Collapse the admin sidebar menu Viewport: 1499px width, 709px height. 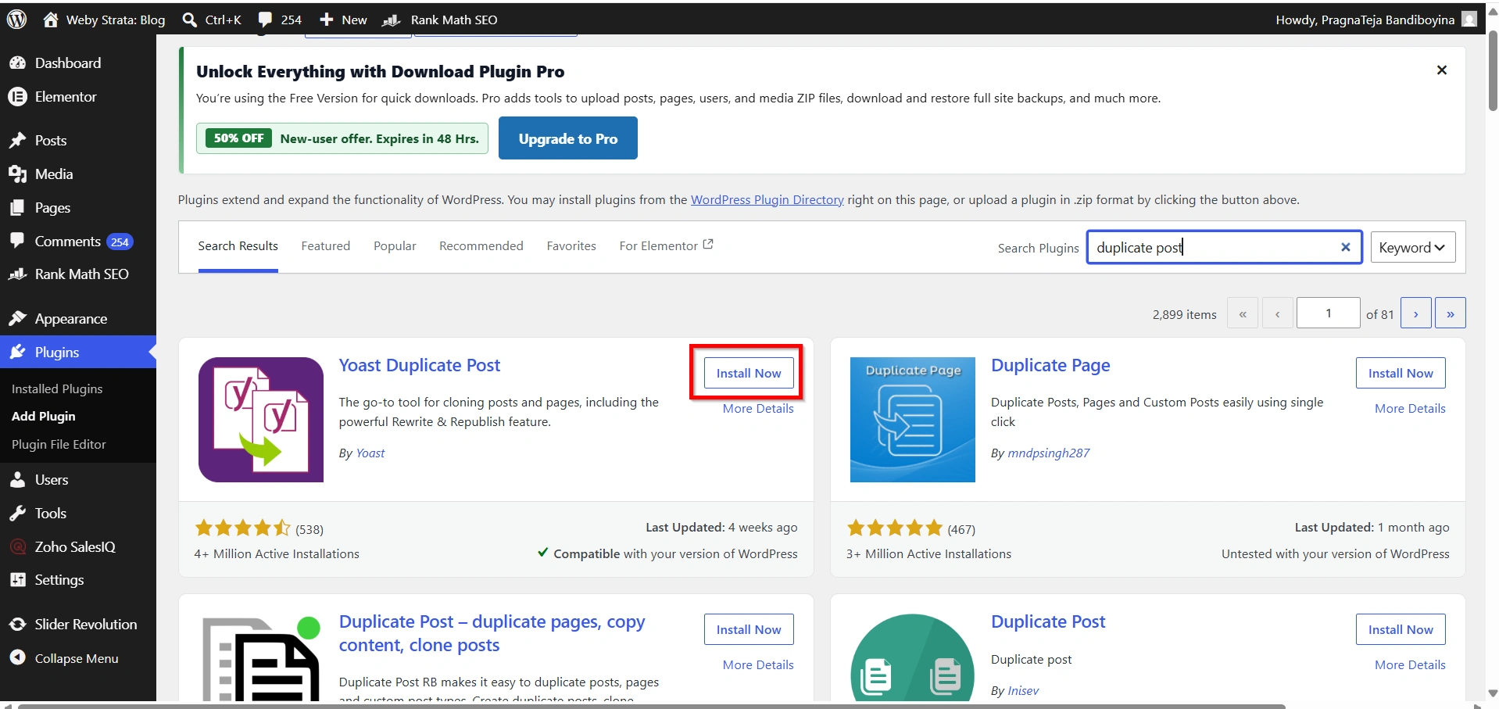click(x=77, y=658)
